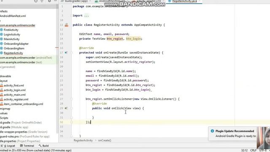Image resolution: width=270 pixels, height=152 pixels.
Task: Click the collapse all icon in Project panel
Action: point(42,1)
